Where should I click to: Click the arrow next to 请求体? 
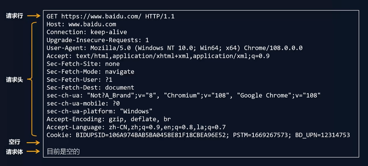coord(33,152)
